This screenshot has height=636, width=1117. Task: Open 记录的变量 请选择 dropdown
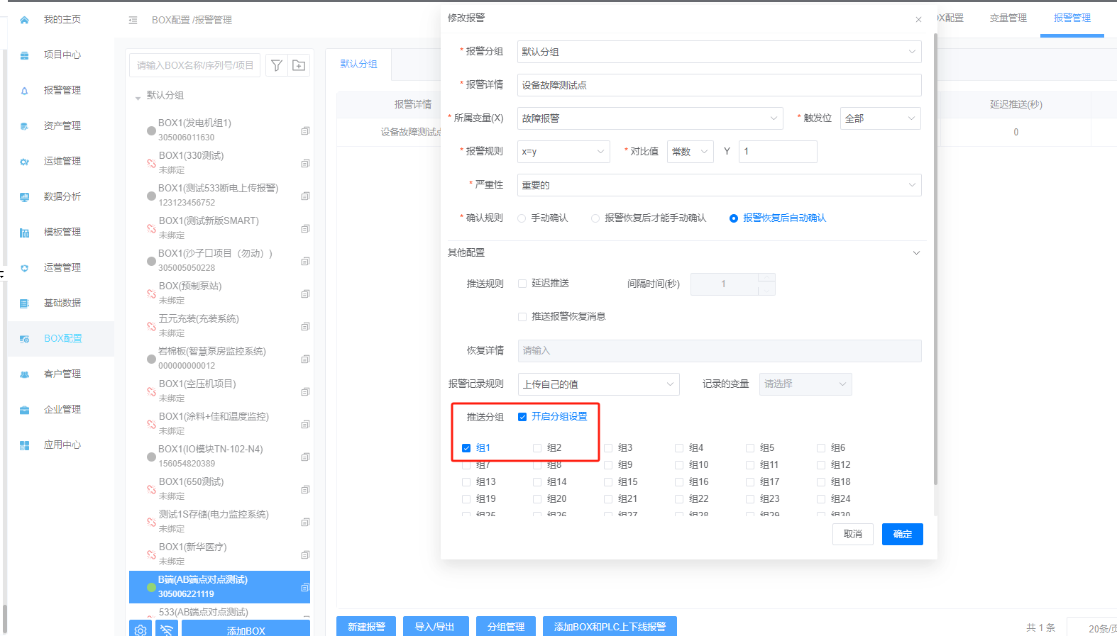[x=805, y=384]
